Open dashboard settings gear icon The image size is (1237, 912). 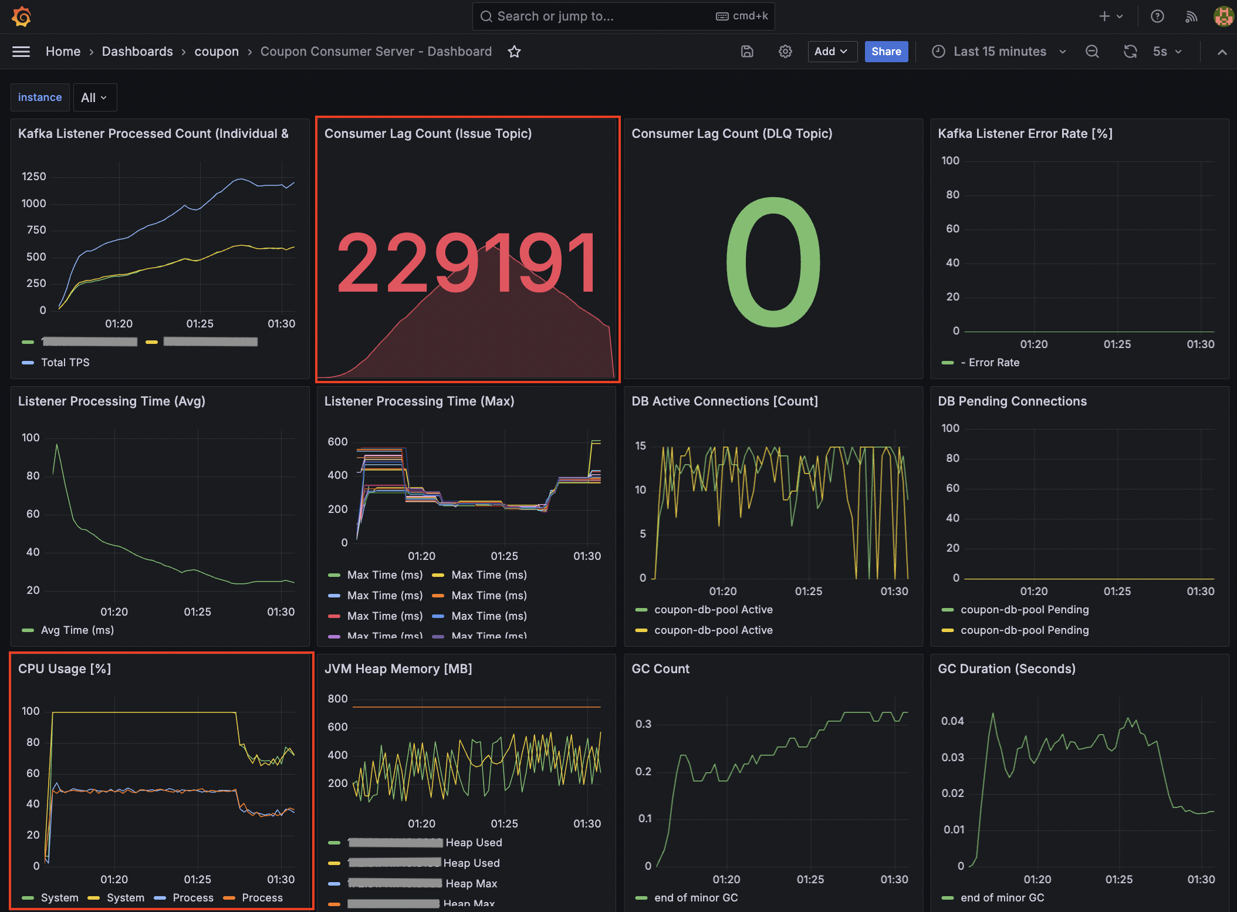click(x=785, y=52)
